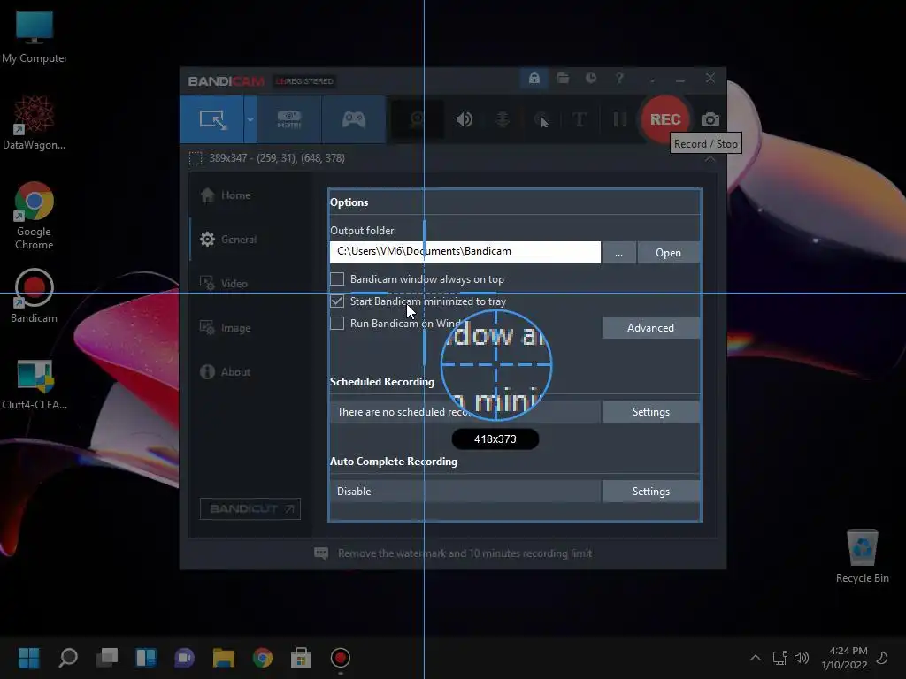Image resolution: width=906 pixels, height=679 pixels.
Task: Select the DataWagon desktop shortcut
Action: point(35,122)
